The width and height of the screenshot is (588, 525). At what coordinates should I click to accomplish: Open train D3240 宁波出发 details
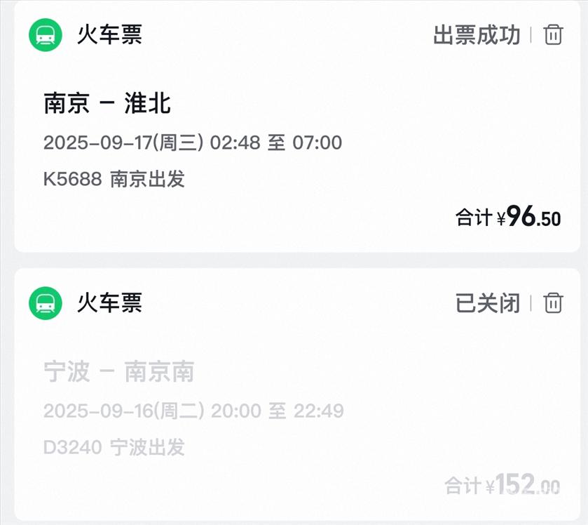click(114, 447)
